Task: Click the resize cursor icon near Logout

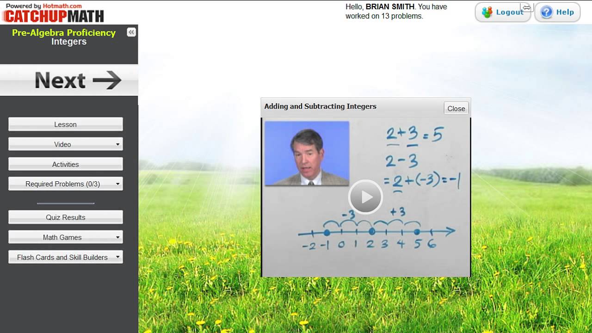Action: pyautogui.click(x=527, y=7)
